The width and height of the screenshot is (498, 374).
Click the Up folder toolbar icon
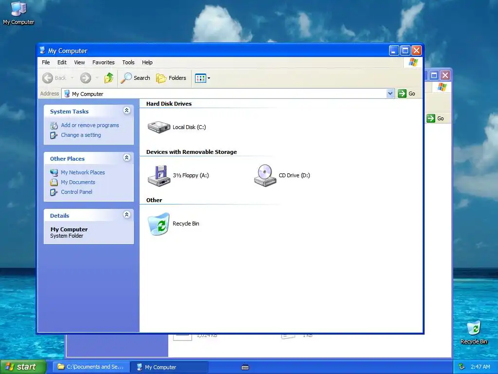[x=108, y=78]
